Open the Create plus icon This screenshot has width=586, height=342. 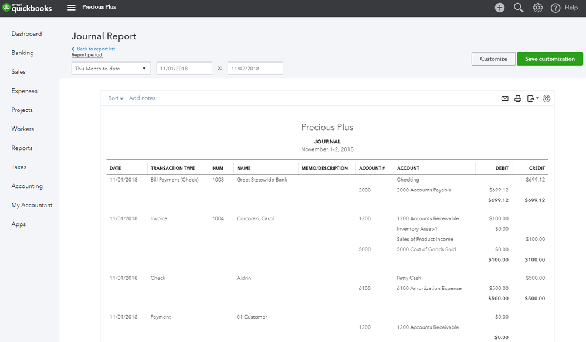tap(500, 8)
